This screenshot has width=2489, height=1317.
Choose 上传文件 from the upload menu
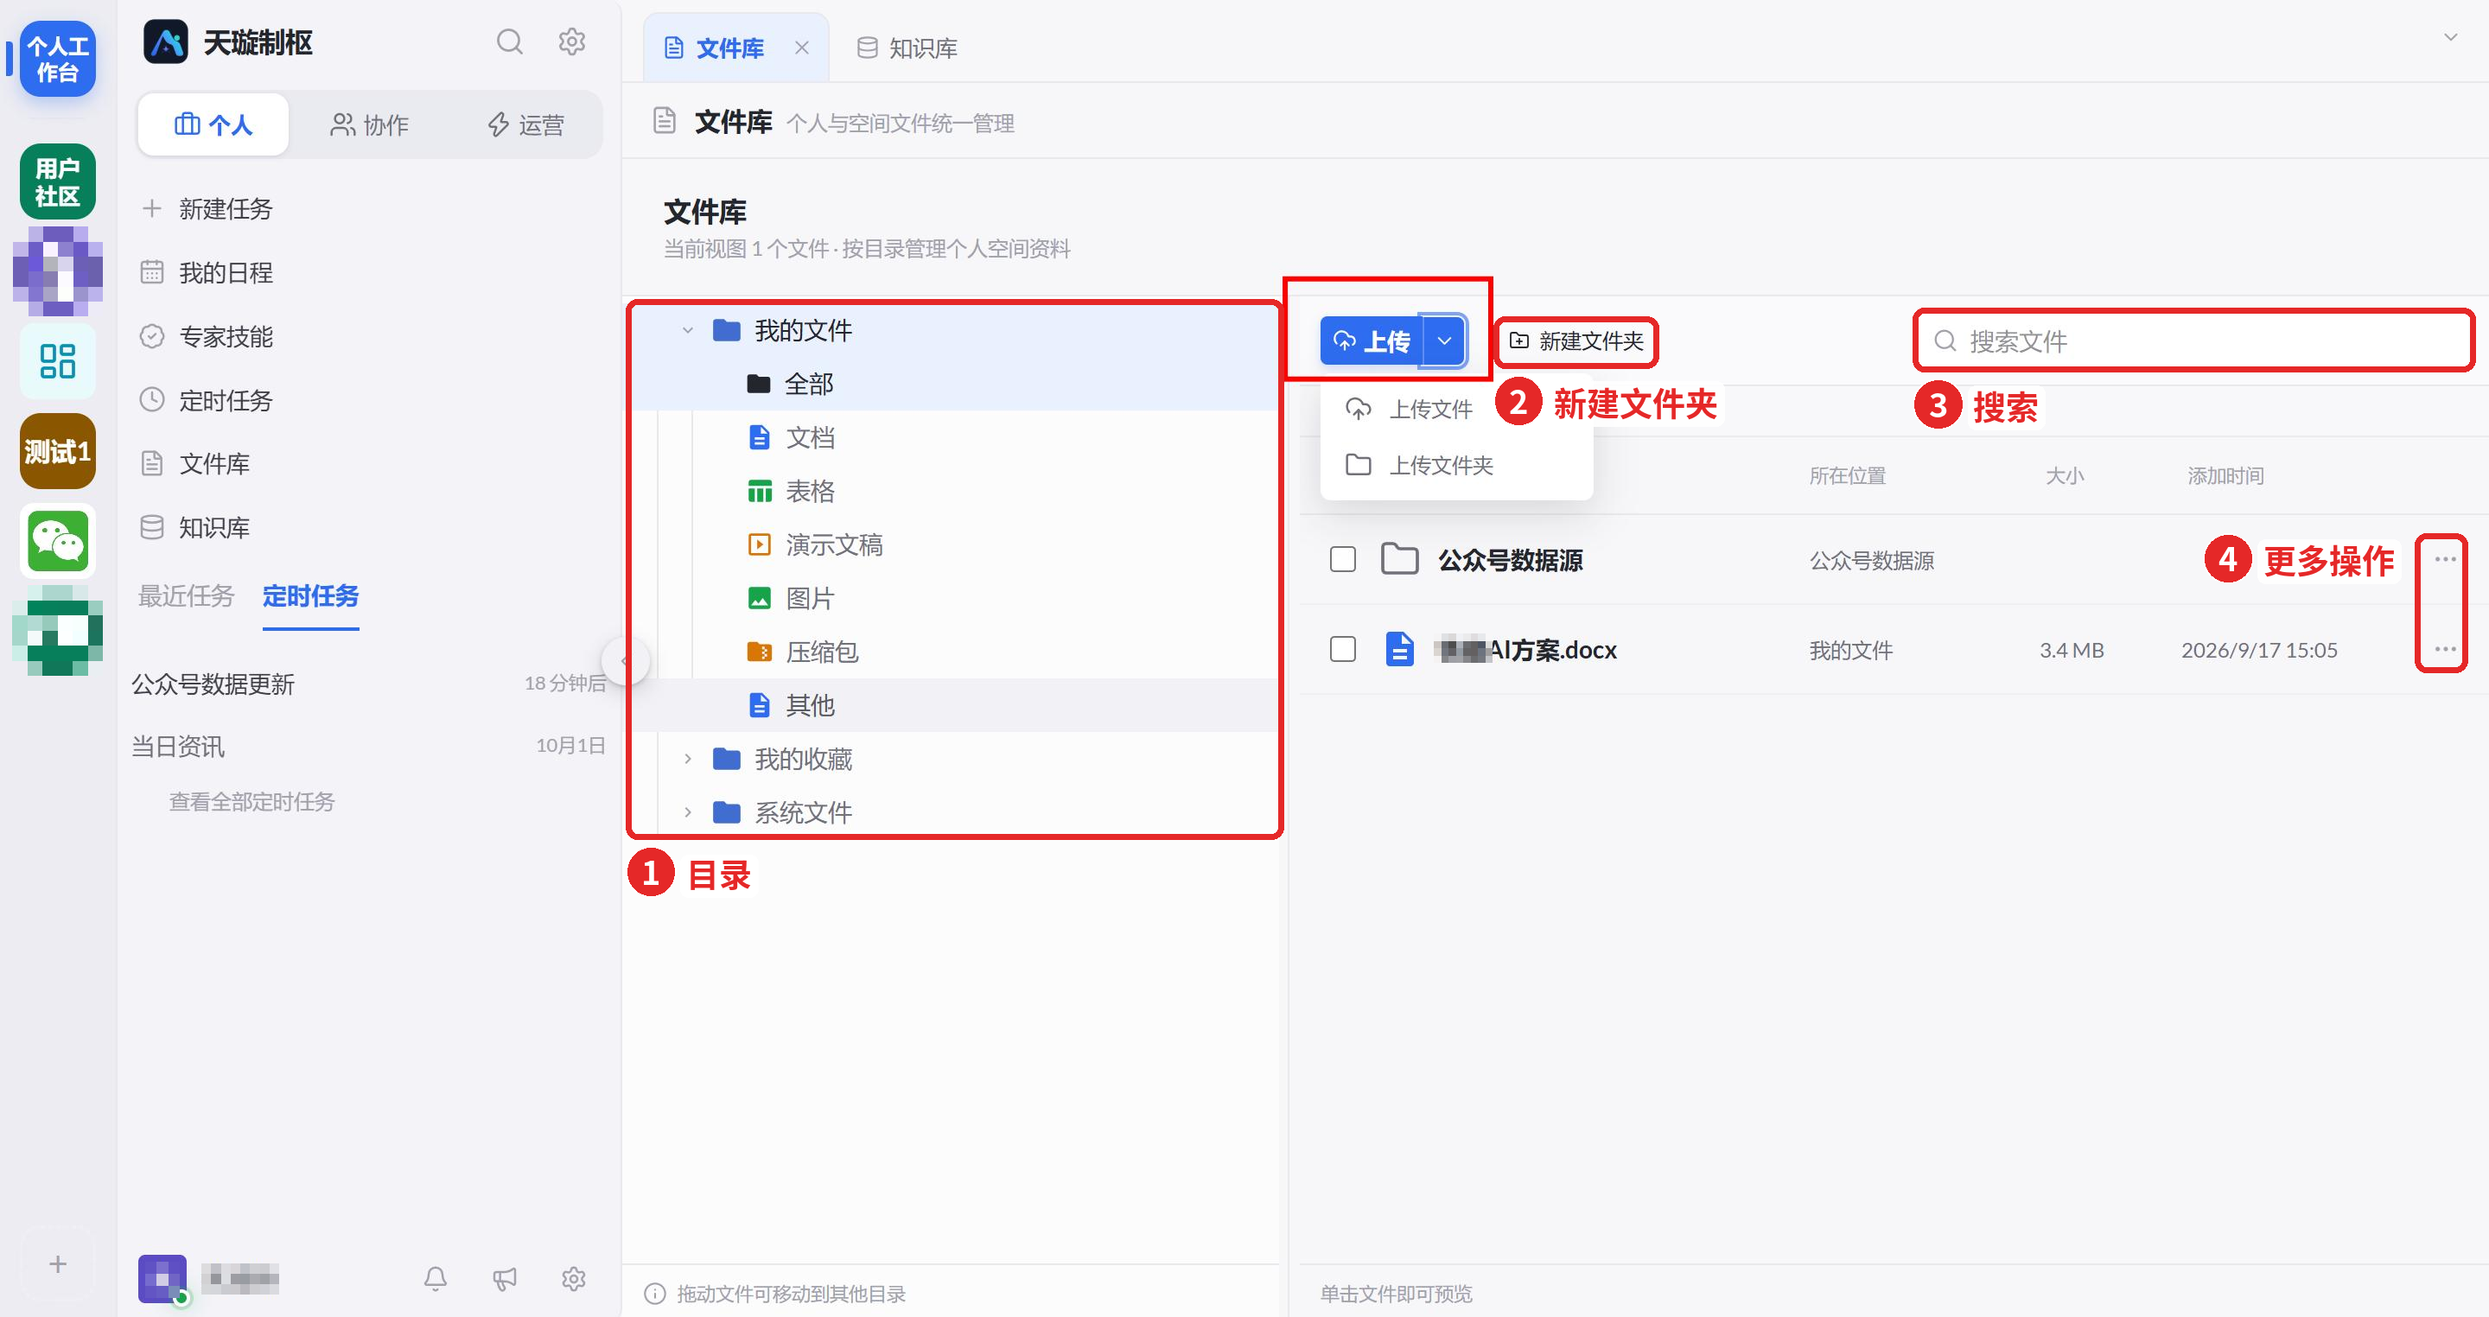pos(1456,410)
